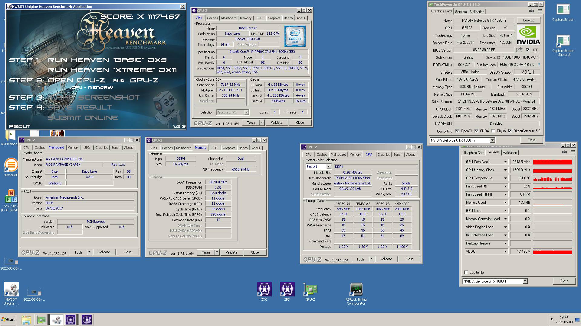Click the file explorer taskbar icon

(26, 320)
